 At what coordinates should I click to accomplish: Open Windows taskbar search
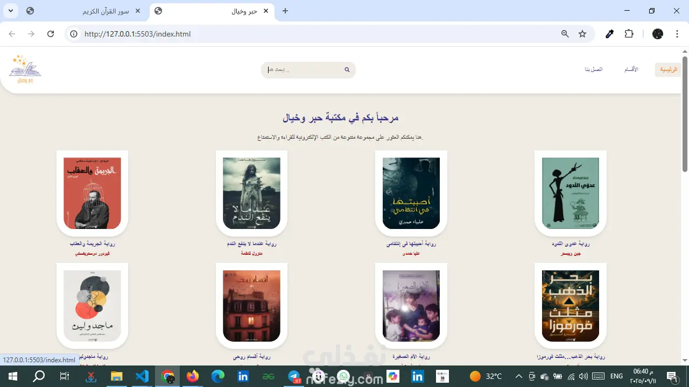pos(39,376)
